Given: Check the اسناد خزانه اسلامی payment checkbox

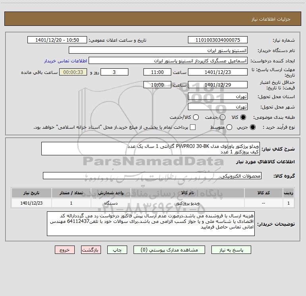Looking at the screenshot, I should (193, 127).
